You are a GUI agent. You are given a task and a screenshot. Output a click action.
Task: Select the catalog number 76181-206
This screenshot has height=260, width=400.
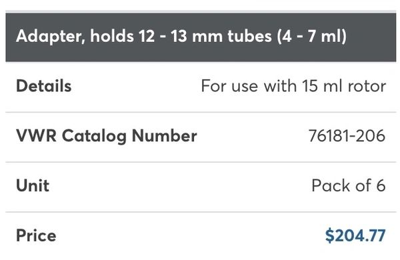pyautogui.click(x=347, y=135)
